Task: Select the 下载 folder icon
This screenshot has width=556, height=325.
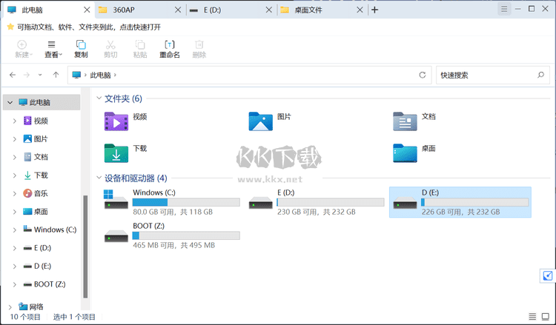Action: click(116, 153)
